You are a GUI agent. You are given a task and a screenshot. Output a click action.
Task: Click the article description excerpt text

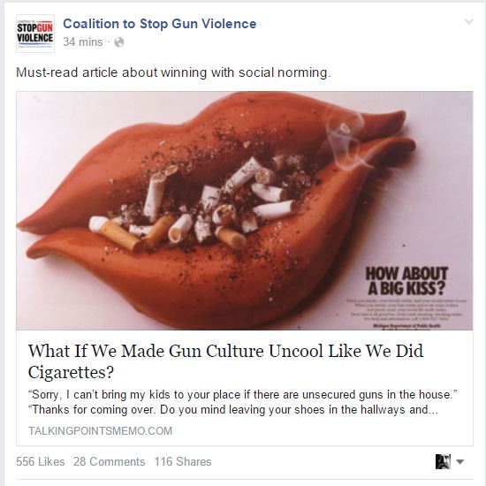(x=243, y=402)
